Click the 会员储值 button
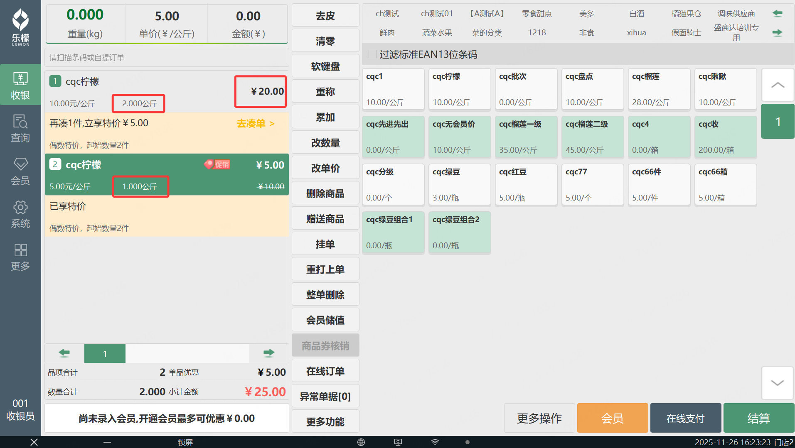Viewport: 795px width, 448px height. pyautogui.click(x=325, y=320)
